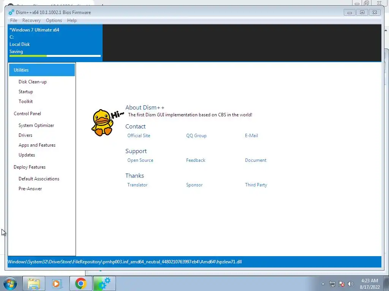
Task: Open the Windows Start menu
Action: coord(10,283)
